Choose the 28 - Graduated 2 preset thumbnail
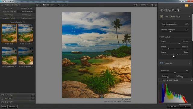 click(x=26, y=56)
